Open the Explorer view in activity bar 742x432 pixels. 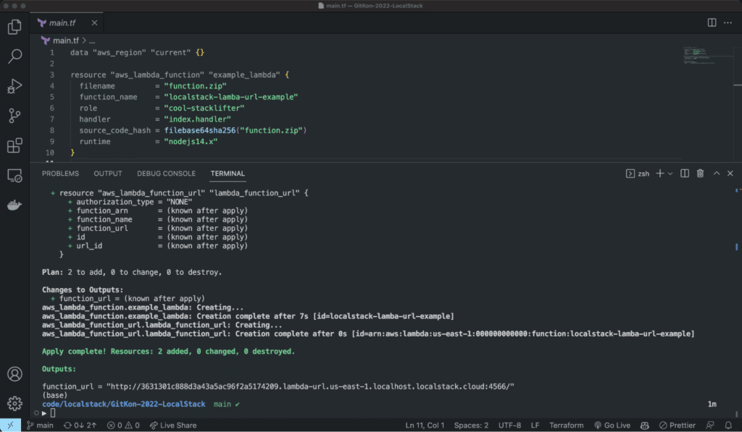[14, 27]
